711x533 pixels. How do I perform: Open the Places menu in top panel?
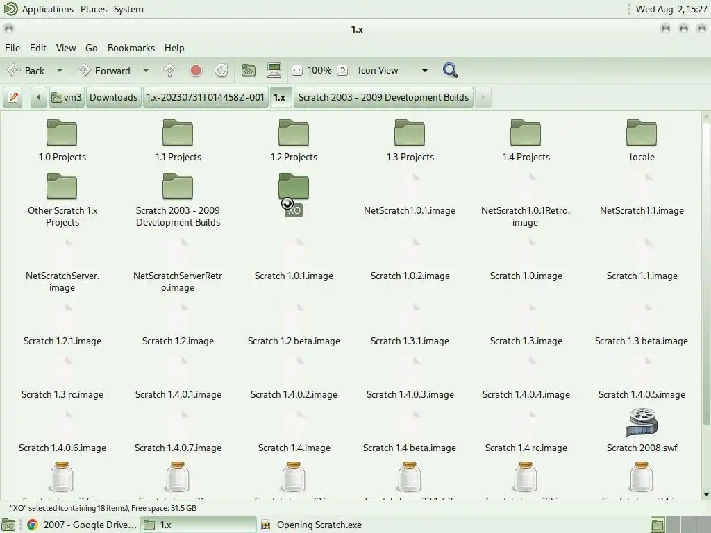pyautogui.click(x=94, y=9)
